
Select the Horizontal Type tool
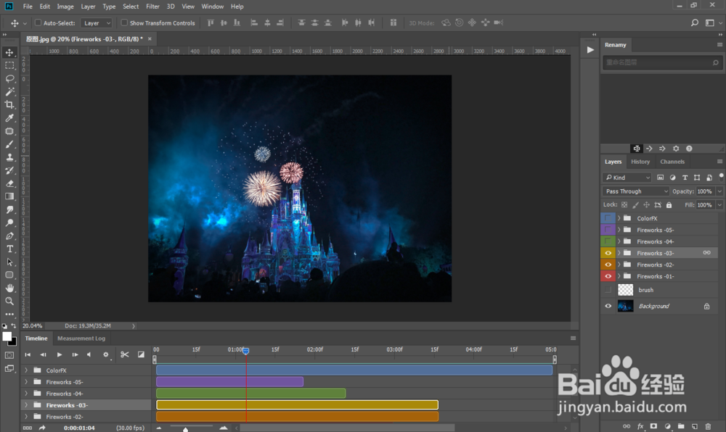click(9, 249)
